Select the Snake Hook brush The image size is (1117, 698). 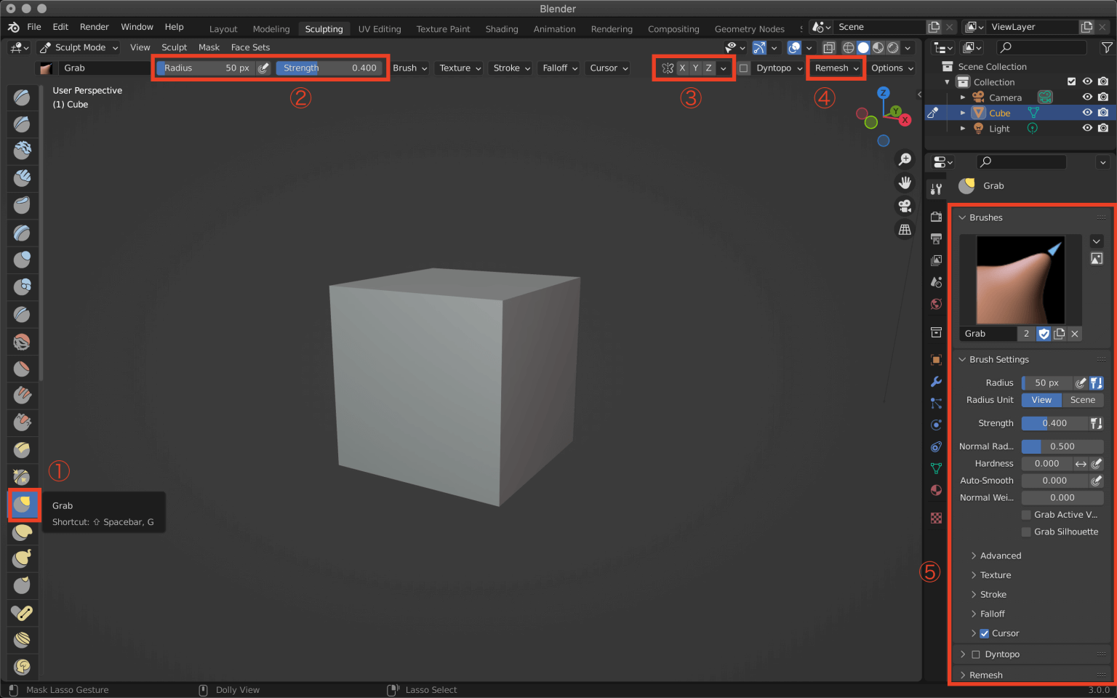[23, 558]
